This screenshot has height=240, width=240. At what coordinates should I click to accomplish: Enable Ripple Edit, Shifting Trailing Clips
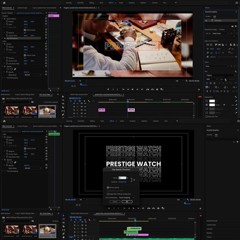108,194
